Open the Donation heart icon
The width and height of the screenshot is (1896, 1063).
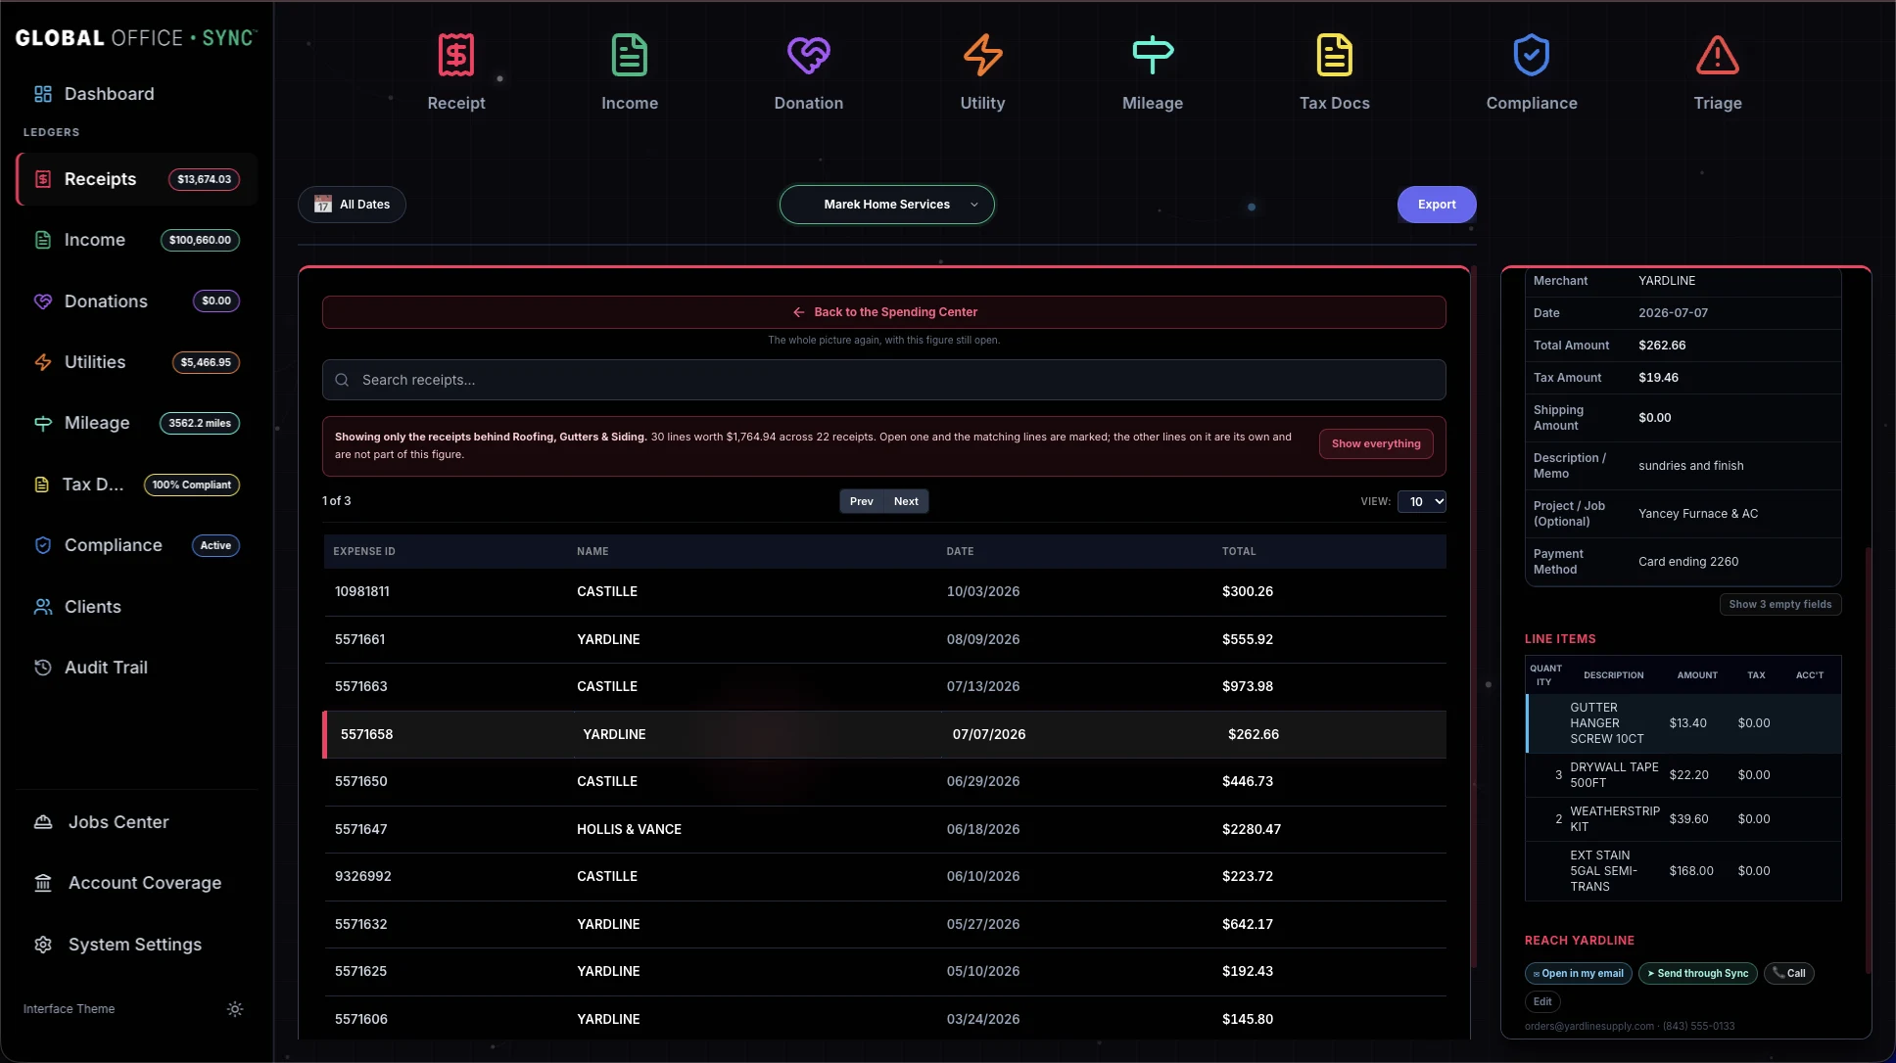point(808,55)
